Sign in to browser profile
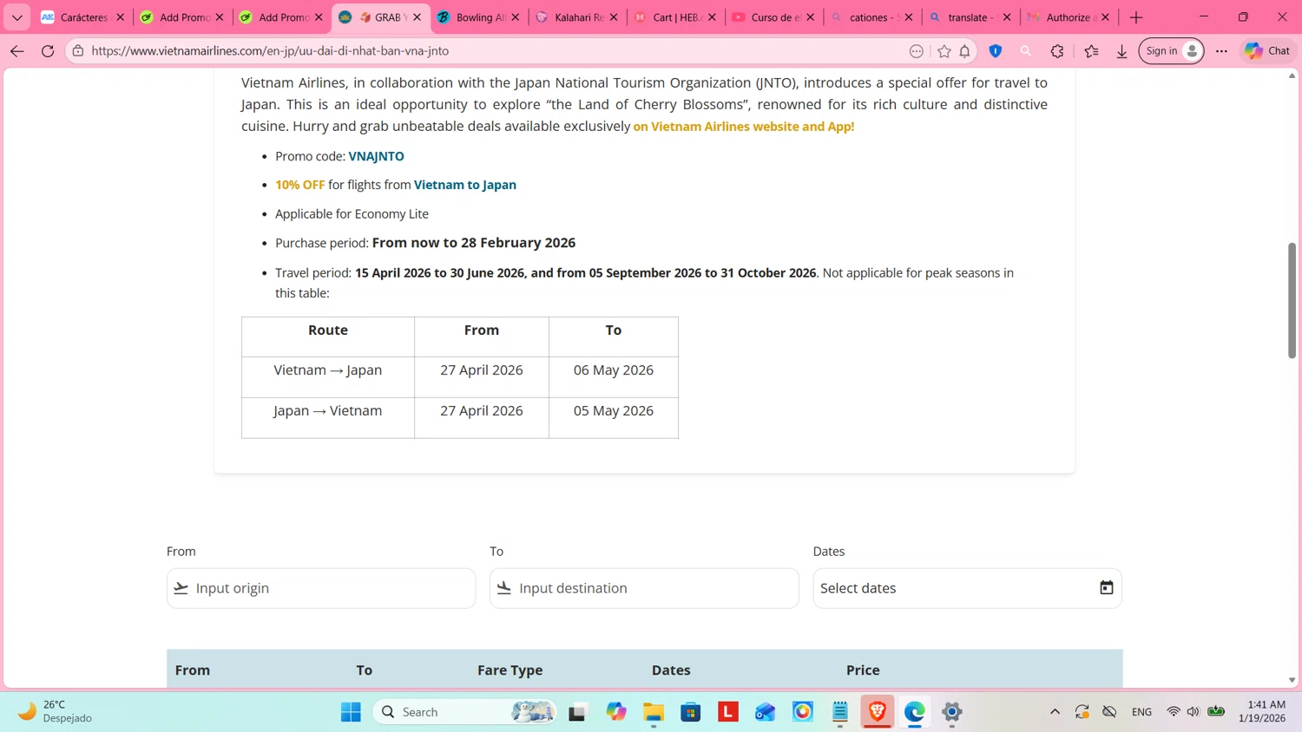 click(1172, 51)
